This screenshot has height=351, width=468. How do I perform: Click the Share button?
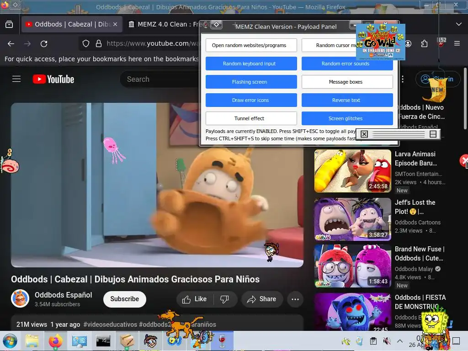(262, 299)
